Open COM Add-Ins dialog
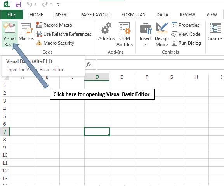The image size is (224, 186). pyautogui.click(x=125, y=35)
